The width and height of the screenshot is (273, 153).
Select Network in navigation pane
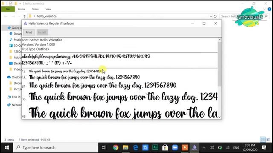[x=14, y=105]
